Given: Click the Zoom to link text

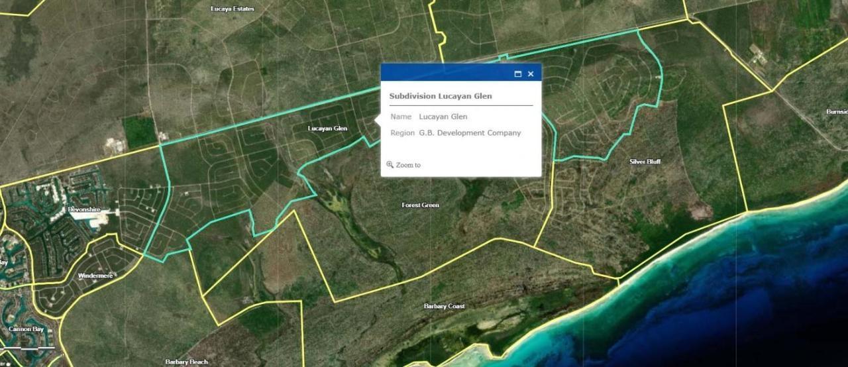Looking at the screenshot, I should (408, 165).
